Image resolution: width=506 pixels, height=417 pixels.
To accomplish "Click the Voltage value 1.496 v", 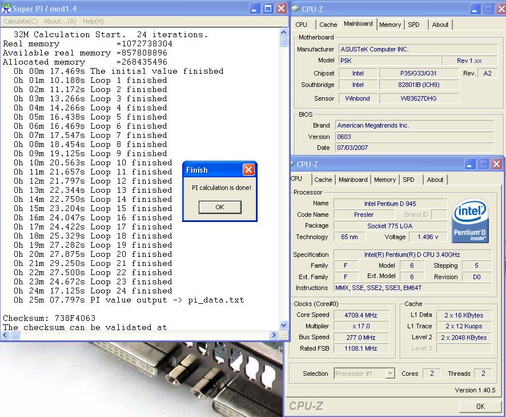I will pyautogui.click(x=428, y=237).
